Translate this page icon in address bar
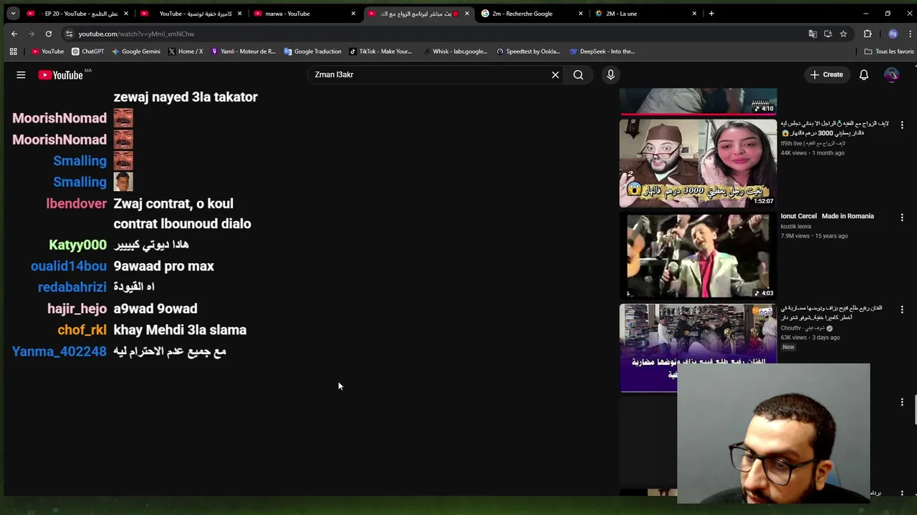 pyautogui.click(x=812, y=34)
